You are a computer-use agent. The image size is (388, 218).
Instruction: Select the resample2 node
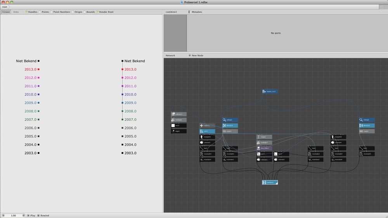(315, 154)
